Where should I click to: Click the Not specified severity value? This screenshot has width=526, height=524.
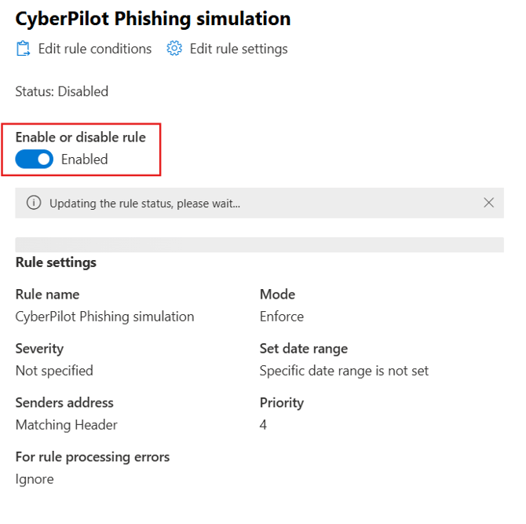coord(54,370)
